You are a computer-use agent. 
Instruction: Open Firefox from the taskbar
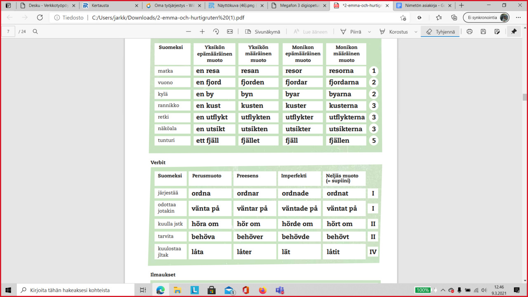pos(262,290)
